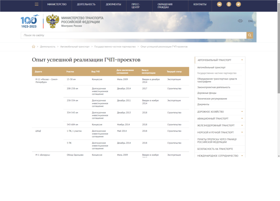Open the Документы top menu item
280x201 pixels.
113,4
